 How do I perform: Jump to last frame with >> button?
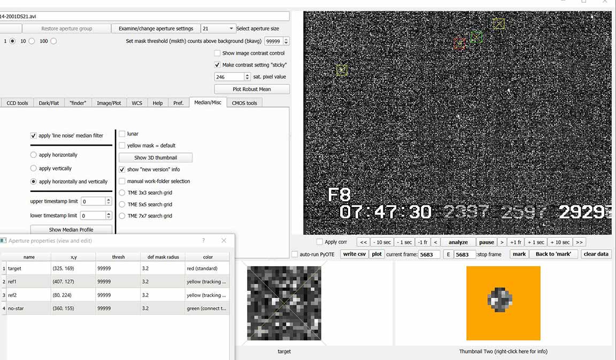[579, 242]
